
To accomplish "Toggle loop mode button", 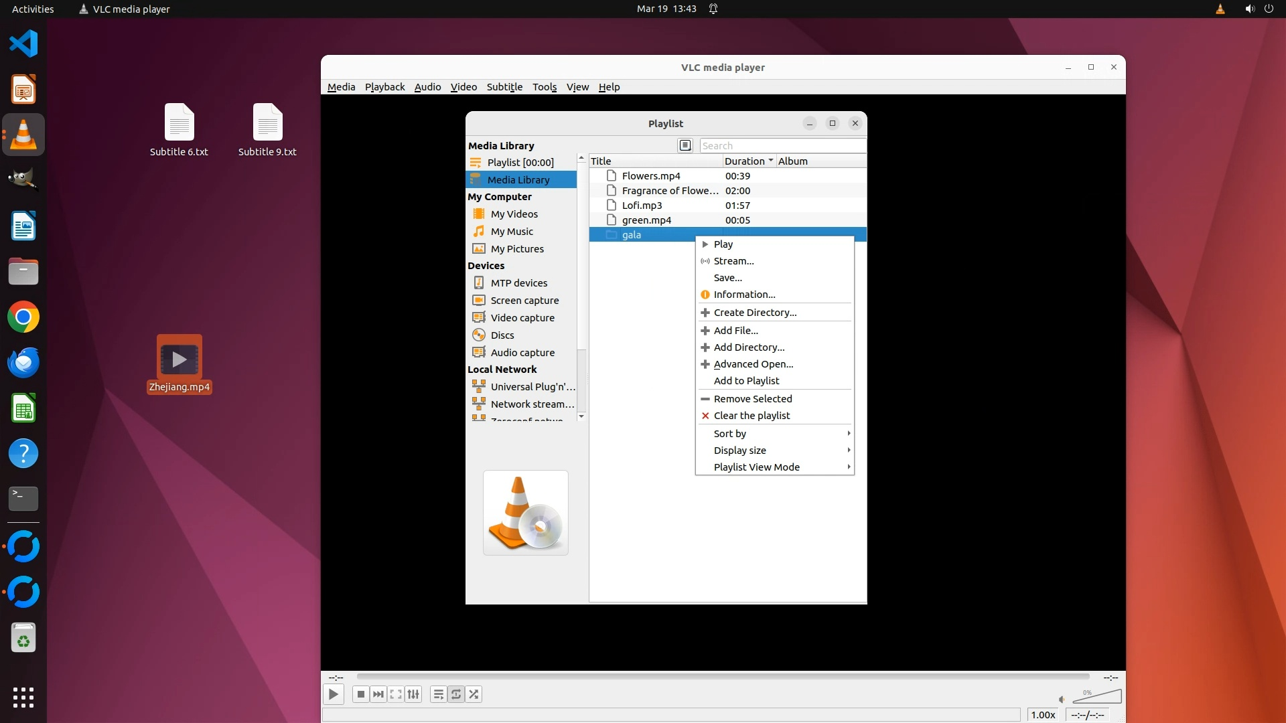I will click(x=456, y=694).
